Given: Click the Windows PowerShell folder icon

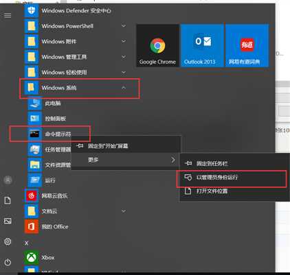Looking at the screenshot, I should pos(31,26).
